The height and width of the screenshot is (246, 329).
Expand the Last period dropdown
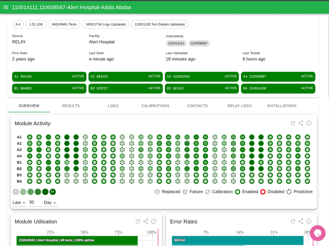[19, 202]
